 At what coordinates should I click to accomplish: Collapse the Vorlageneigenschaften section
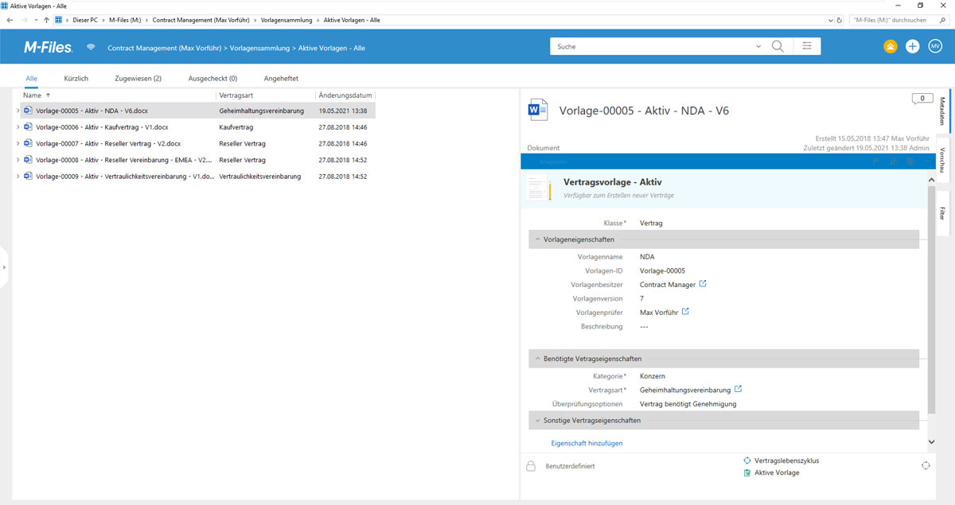pos(537,239)
